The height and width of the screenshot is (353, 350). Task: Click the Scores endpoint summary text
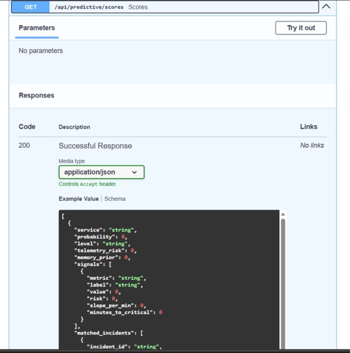pos(138,7)
